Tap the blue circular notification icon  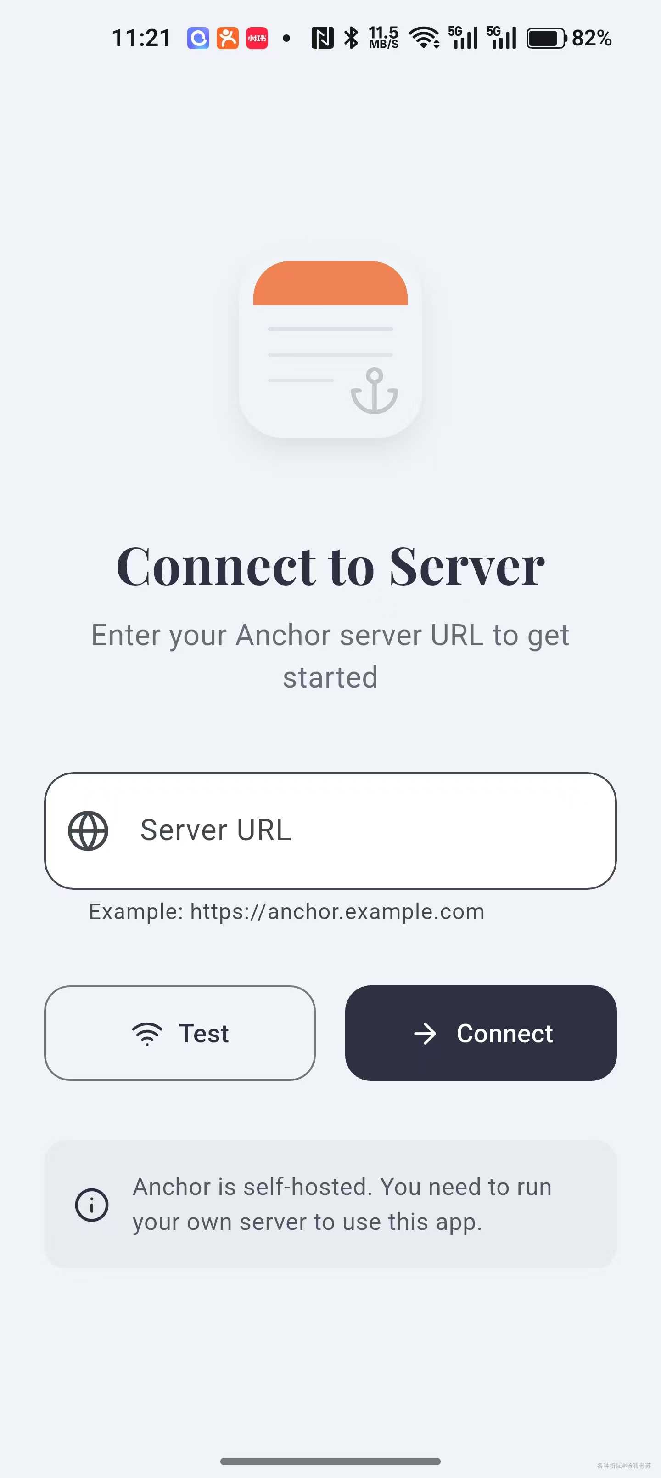pyautogui.click(x=198, y=39)
